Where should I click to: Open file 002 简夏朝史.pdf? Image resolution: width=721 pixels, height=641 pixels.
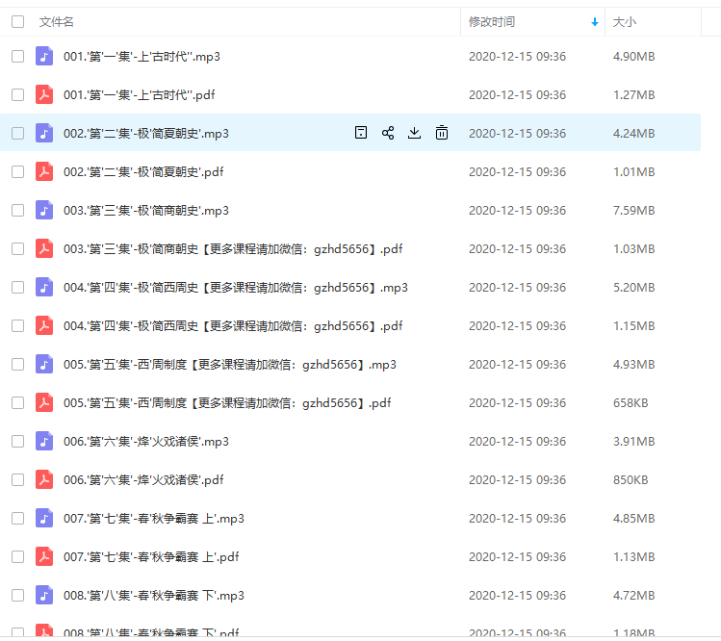[143, 171]
